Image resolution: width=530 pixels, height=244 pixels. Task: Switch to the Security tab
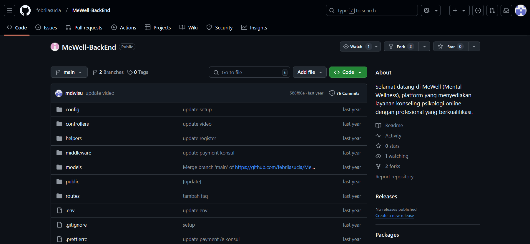tap(220, 28)
